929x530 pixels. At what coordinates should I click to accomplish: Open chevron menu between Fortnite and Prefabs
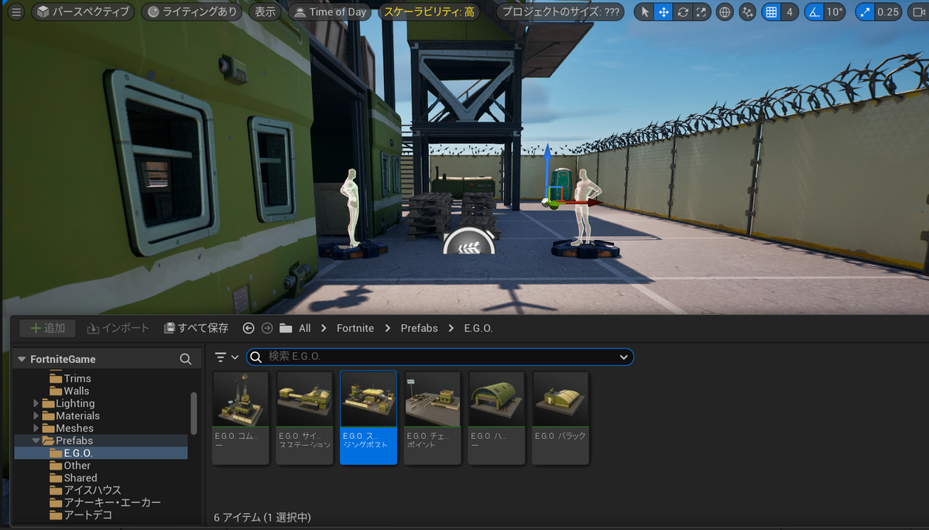click(388, 328)
